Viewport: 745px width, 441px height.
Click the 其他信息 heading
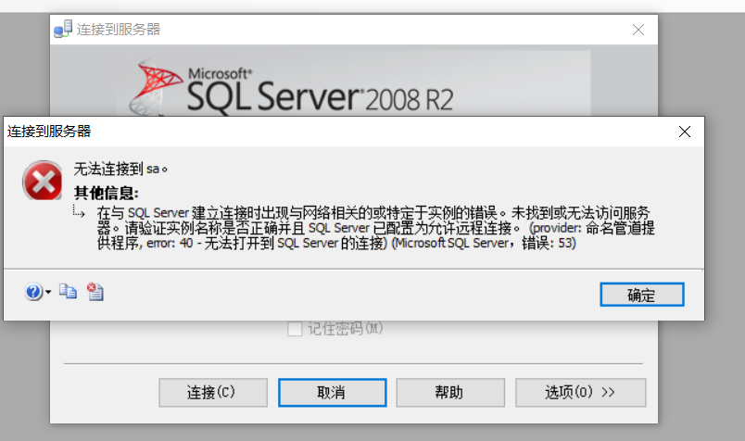click(x=106, y=193)
